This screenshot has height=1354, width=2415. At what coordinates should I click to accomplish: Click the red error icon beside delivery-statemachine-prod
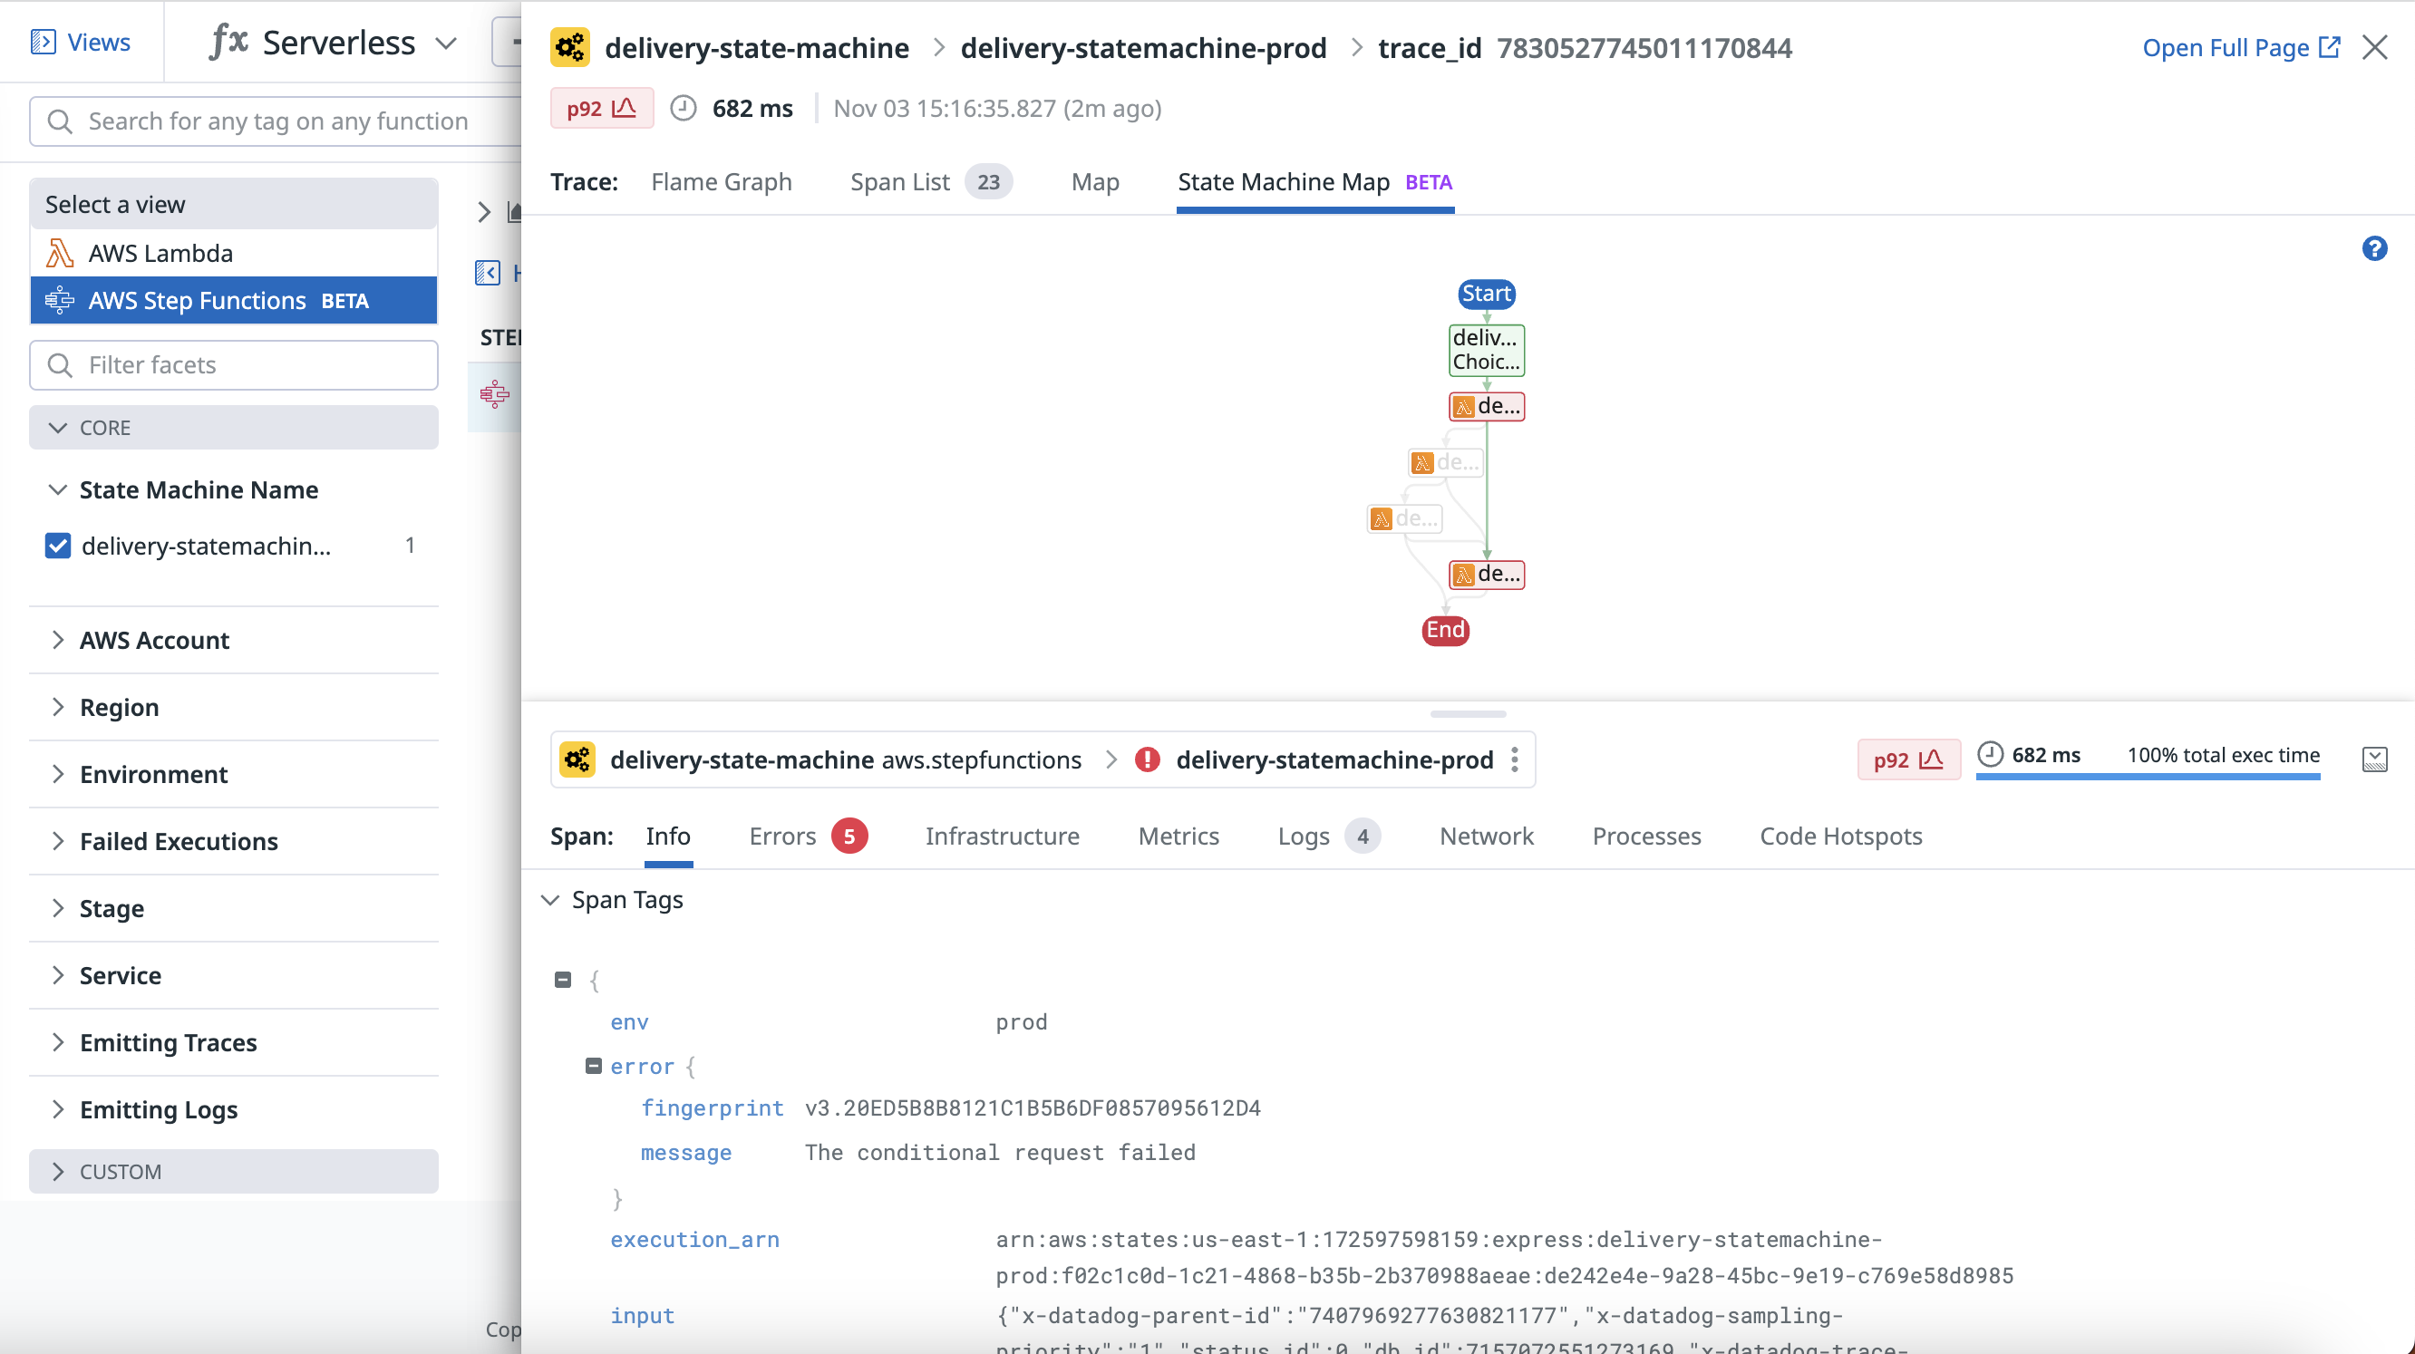[x=1148, y=759]
